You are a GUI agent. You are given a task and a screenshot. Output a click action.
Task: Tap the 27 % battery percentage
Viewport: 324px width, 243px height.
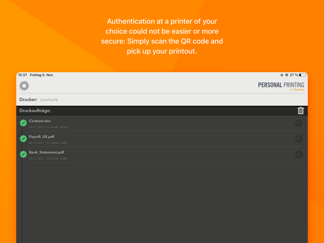pyautogui.click(x=293, y=75)
